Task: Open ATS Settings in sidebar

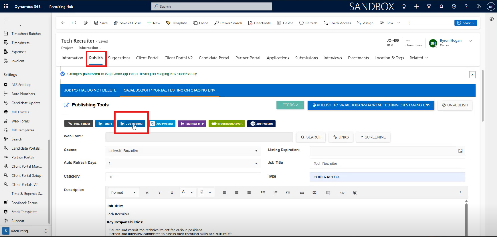Action: 21,85
